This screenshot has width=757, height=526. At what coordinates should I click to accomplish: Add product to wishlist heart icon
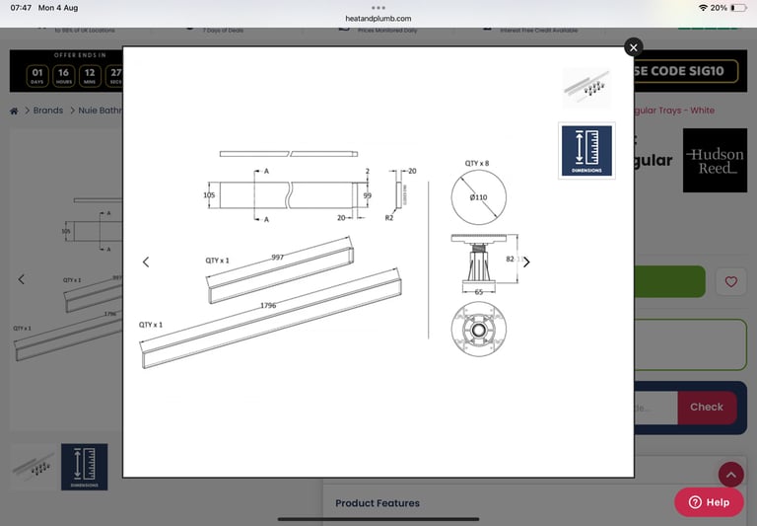(x=731, y=281)
